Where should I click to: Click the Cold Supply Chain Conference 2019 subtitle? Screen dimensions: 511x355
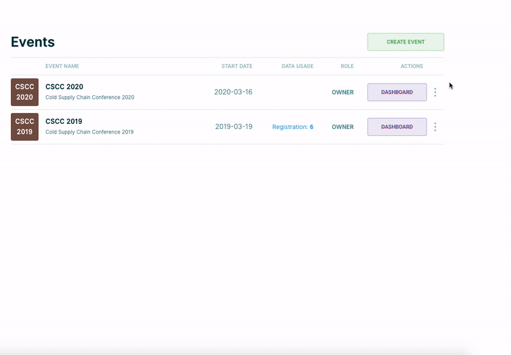89,132
